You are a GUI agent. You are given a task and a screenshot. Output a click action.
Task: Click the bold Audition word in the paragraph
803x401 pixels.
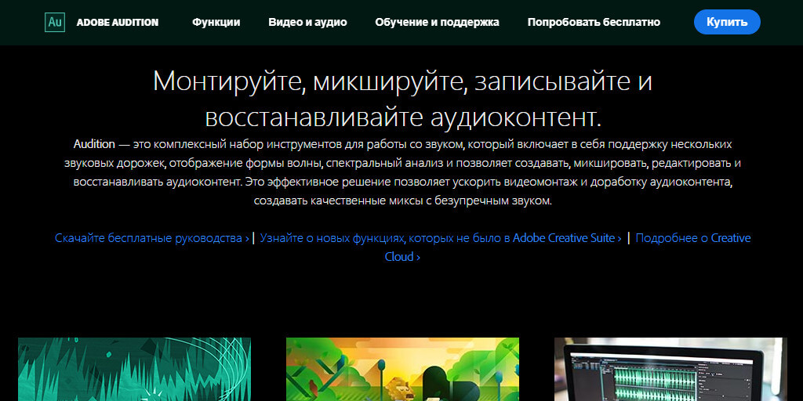coord(94,145)
